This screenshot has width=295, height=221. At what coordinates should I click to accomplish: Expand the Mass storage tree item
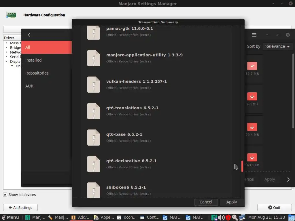coord(6,43)
